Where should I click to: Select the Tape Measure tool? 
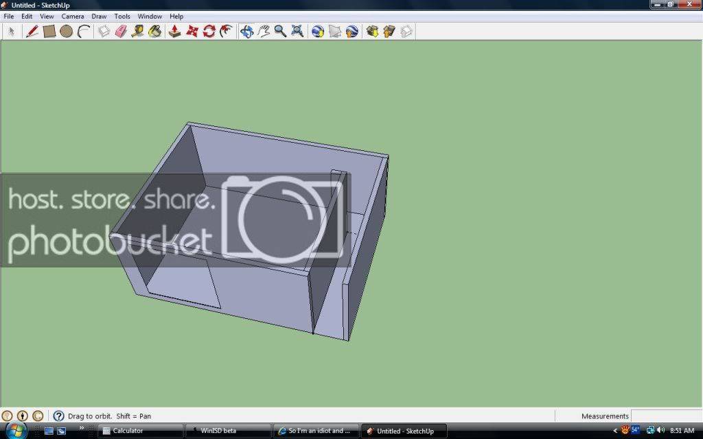137,32
